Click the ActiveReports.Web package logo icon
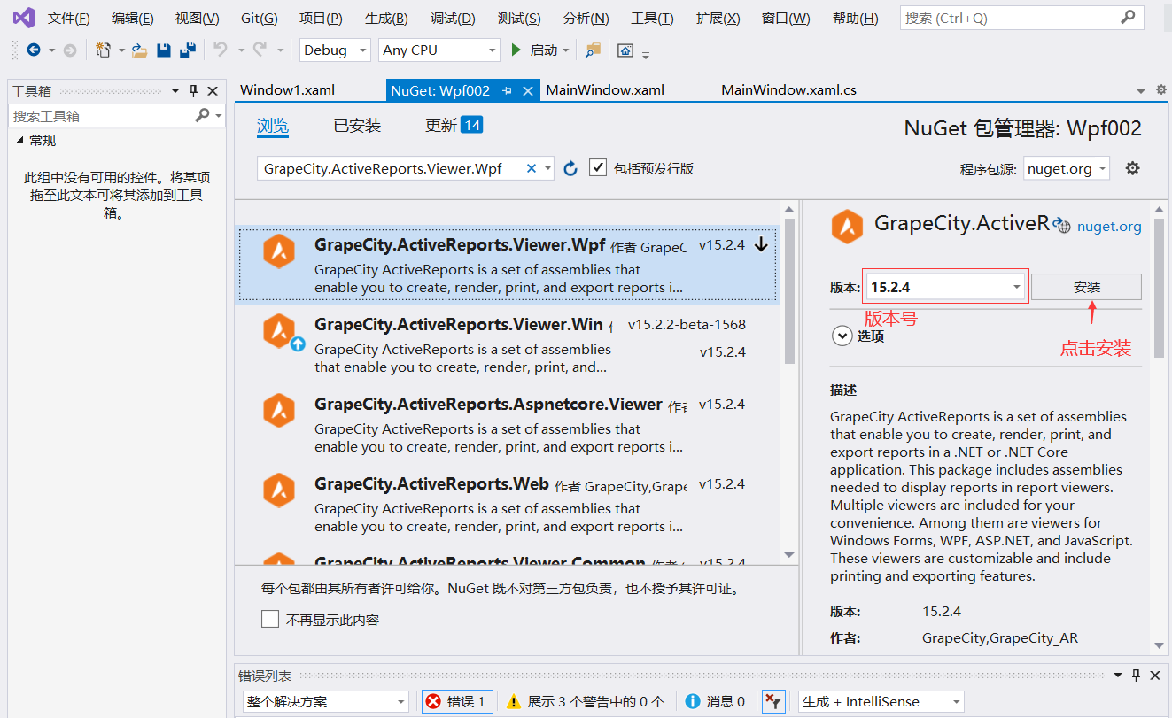Image resolution: width=1172 pixels, height=718 pixels. click(x=279, y=490)
